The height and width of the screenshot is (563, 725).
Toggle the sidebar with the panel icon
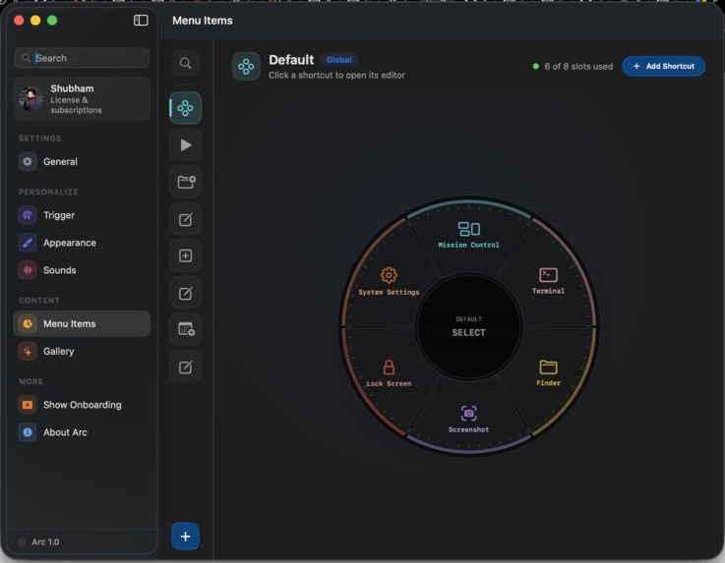141,21
